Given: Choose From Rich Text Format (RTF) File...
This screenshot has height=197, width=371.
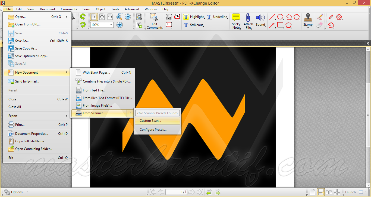Looking at the screenshot, I should click(x=103, y=98).
